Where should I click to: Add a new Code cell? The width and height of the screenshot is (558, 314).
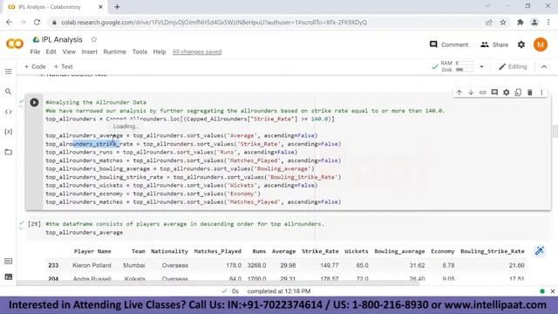pos(35,66)
